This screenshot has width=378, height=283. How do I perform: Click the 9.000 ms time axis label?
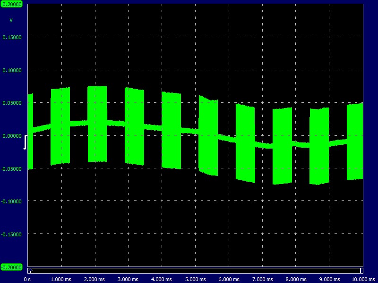coord(329,279)
